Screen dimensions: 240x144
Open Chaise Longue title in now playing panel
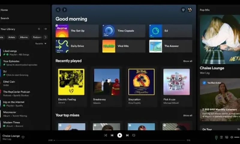[x=212, y=68]
